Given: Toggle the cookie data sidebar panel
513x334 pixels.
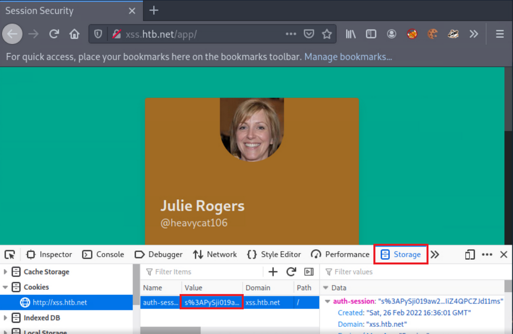Looking at the screenshot, I should [x=309, y=272].
